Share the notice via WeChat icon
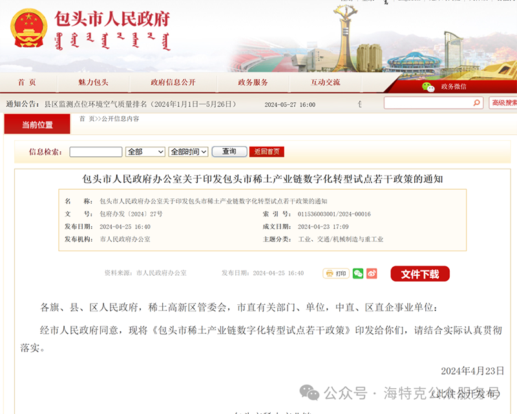Image resolution: width=517 pixels, height=414 pixels. click(358, 273)
